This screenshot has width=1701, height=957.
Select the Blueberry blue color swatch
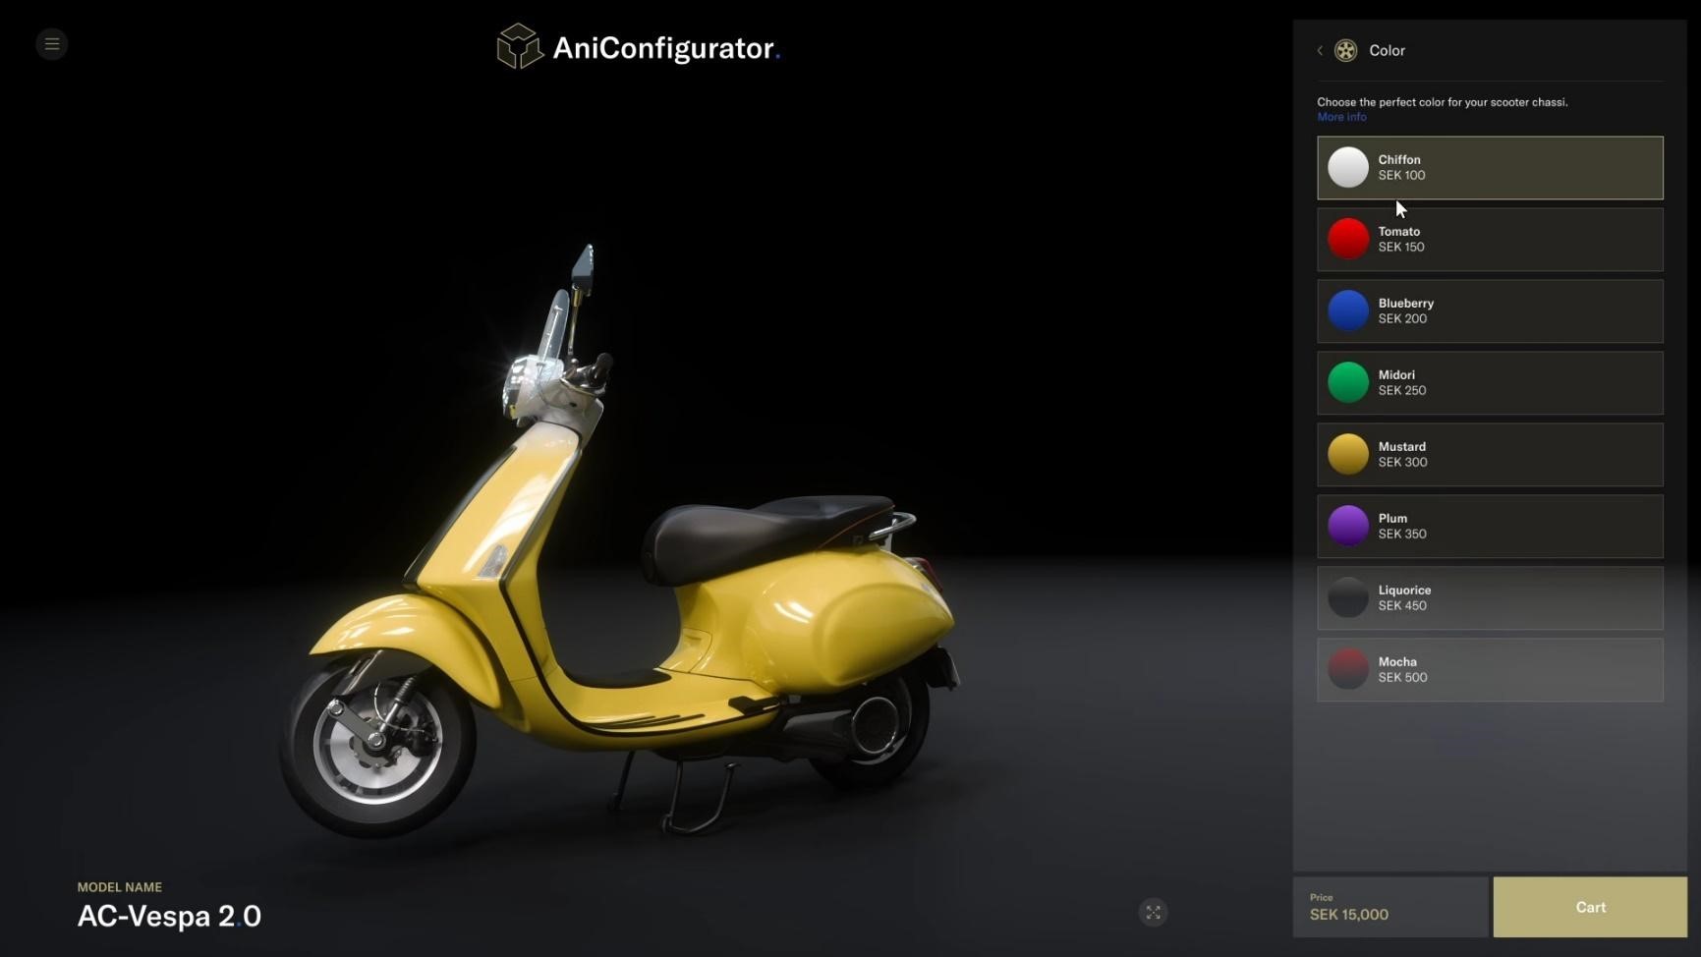1348,310
